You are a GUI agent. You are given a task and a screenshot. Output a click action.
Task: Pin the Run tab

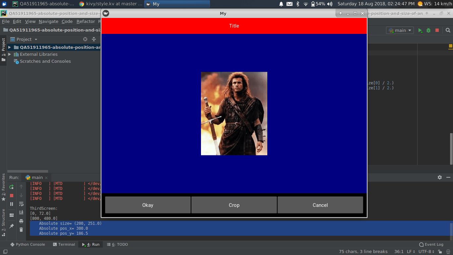(x=12, y=226)
